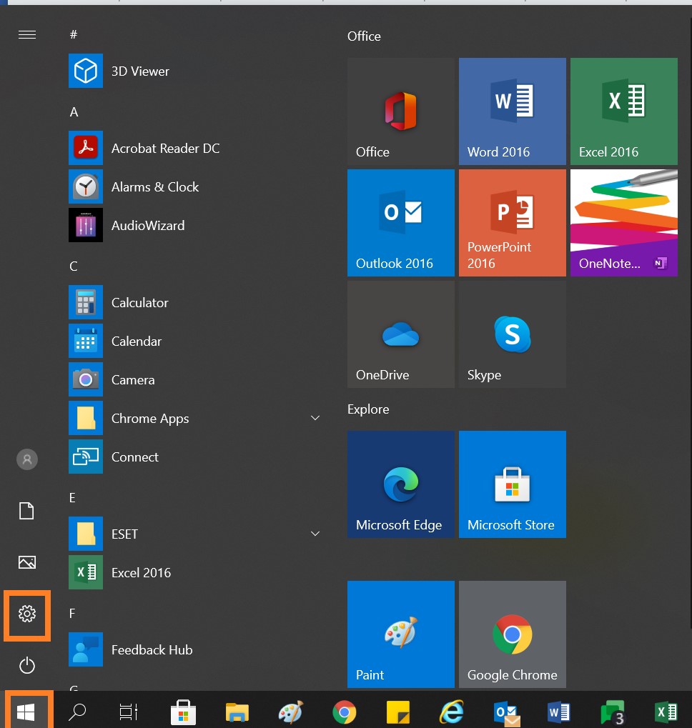The image size is (692, 728).
Task: Open the user account icon in Start rail
Action: (x=27, y=459)
